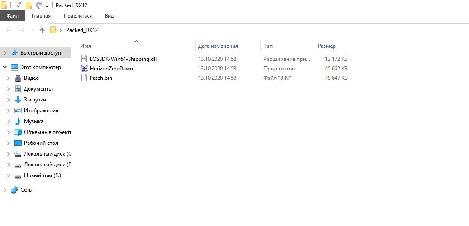Click the Back arrow navigation button
This screenshot has width=469, height=226.
click(9, 30)
